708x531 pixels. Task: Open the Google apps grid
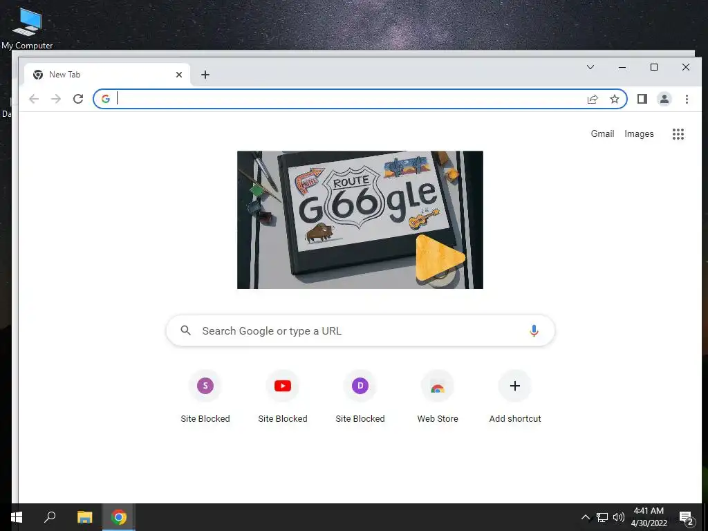coord(678,134)
